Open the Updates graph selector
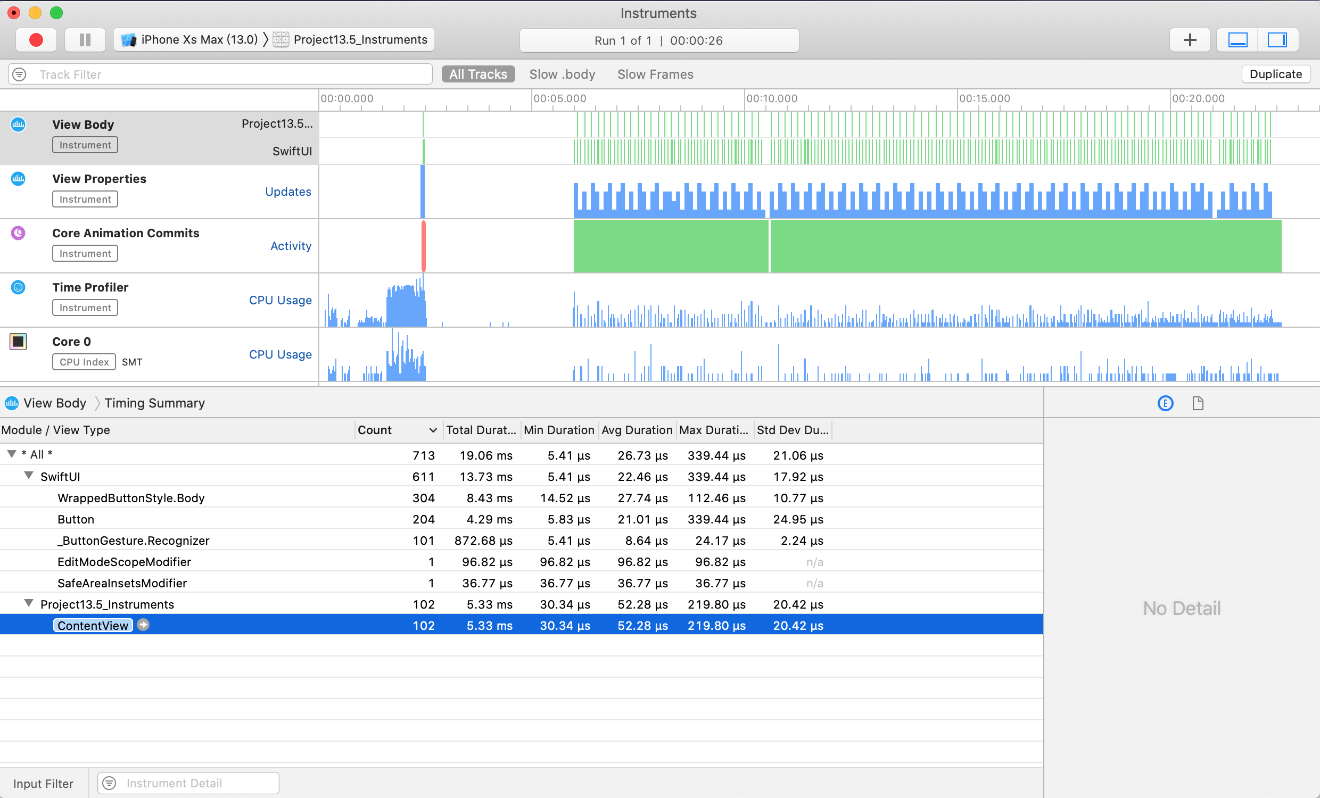Image resolution: width=1320 pixels, height=798 pixels. click(x=288, y=192)
